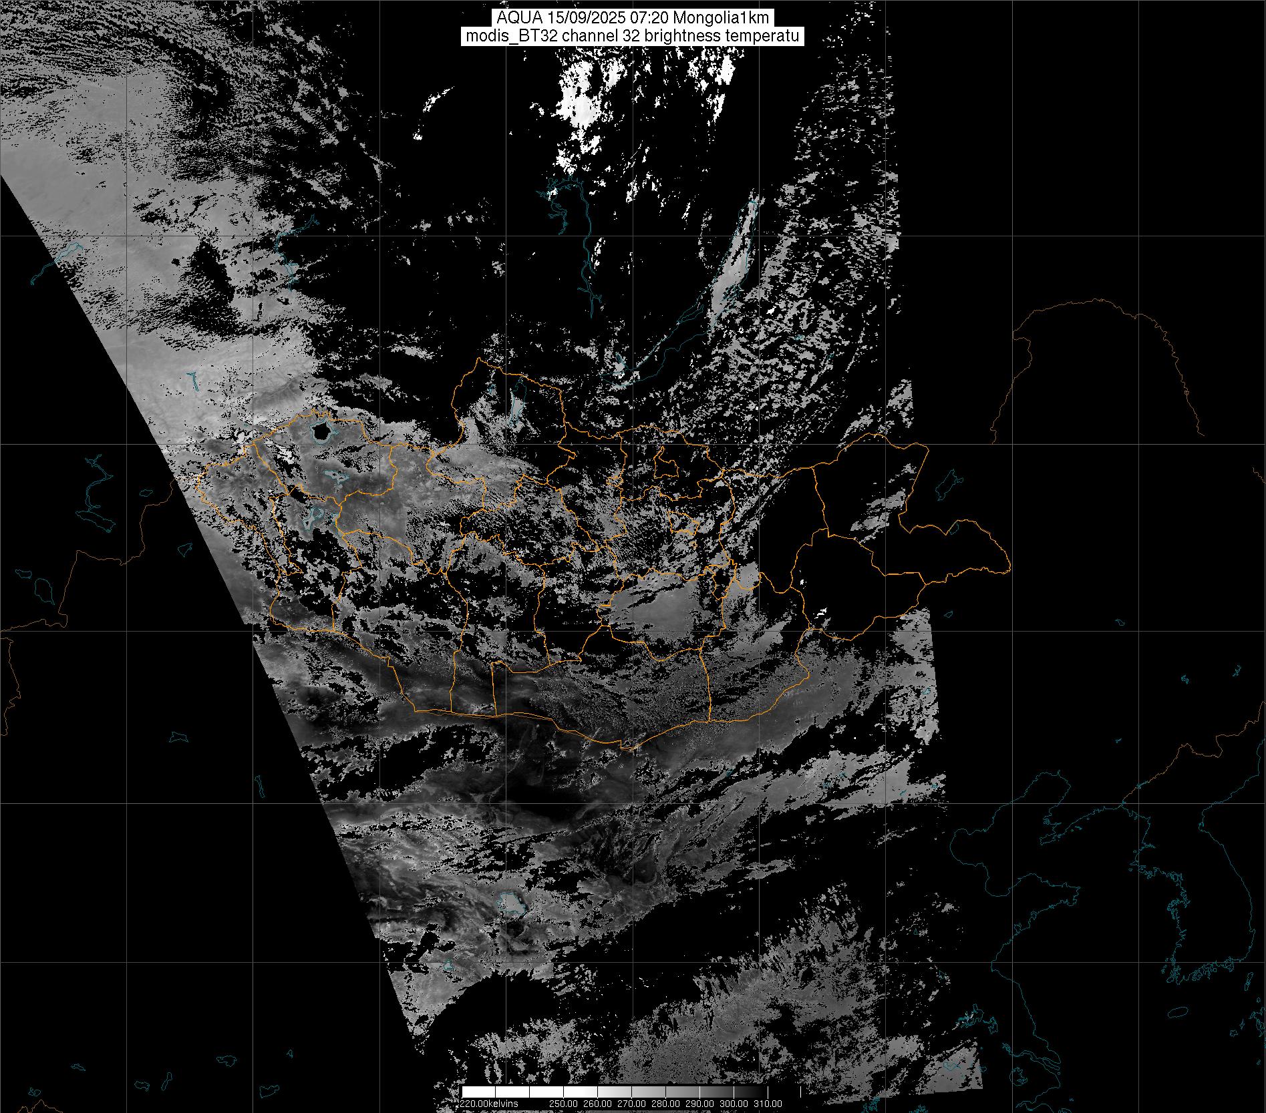The width and height of the screenshot is (1266, 1113).
Task: Click the dark round lake in northwest Mongolia
Action: [x=321, y=431]
